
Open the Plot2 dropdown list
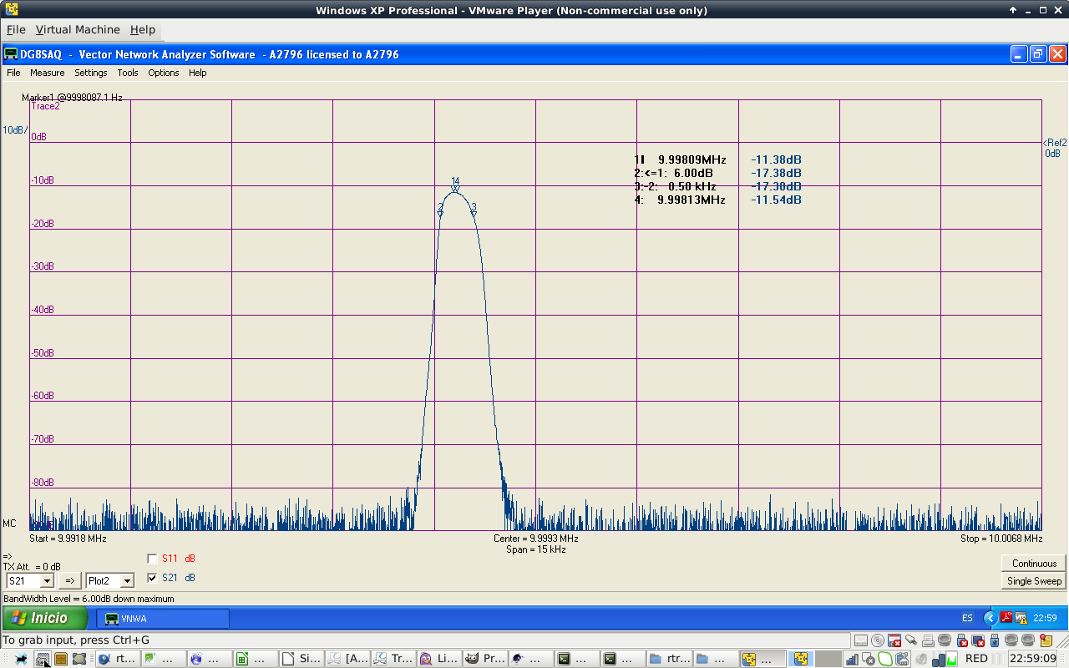click(127, 580)
